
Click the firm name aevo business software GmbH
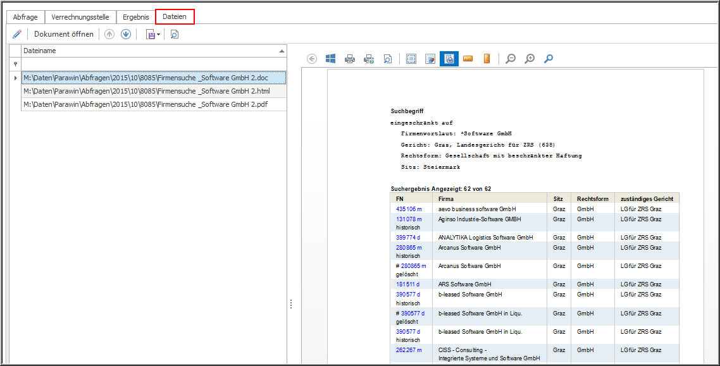(x=476, y=209)
